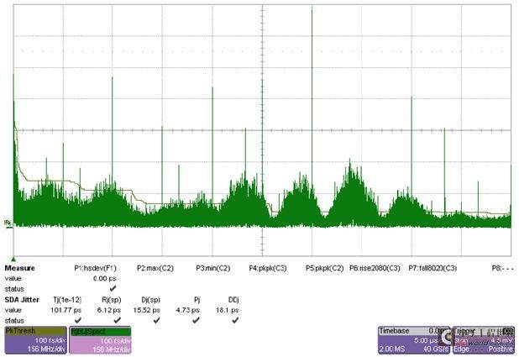Click the 16.1 ps DDj value
Image resolution: width=519 pixels, height=357 pixels.
tap(227, 310)
